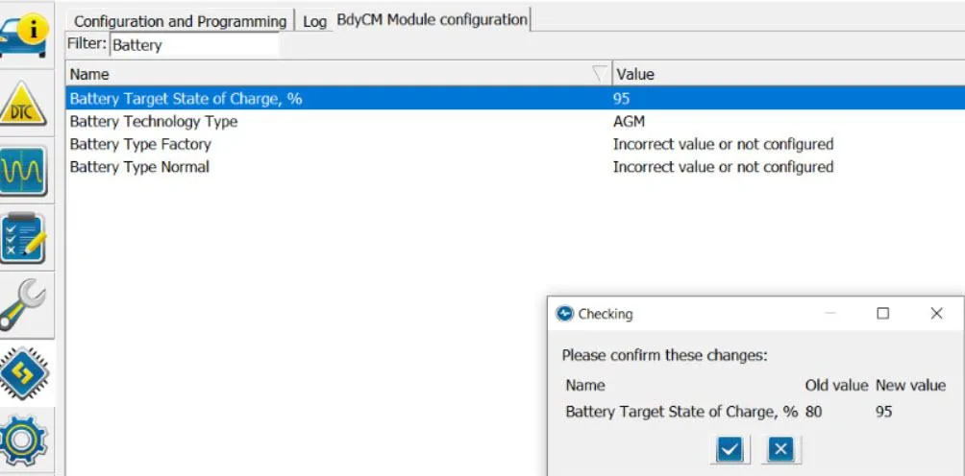Click the old value 80 in dialog
Viewport: 965px width, 476px height.
coord(813,412)
